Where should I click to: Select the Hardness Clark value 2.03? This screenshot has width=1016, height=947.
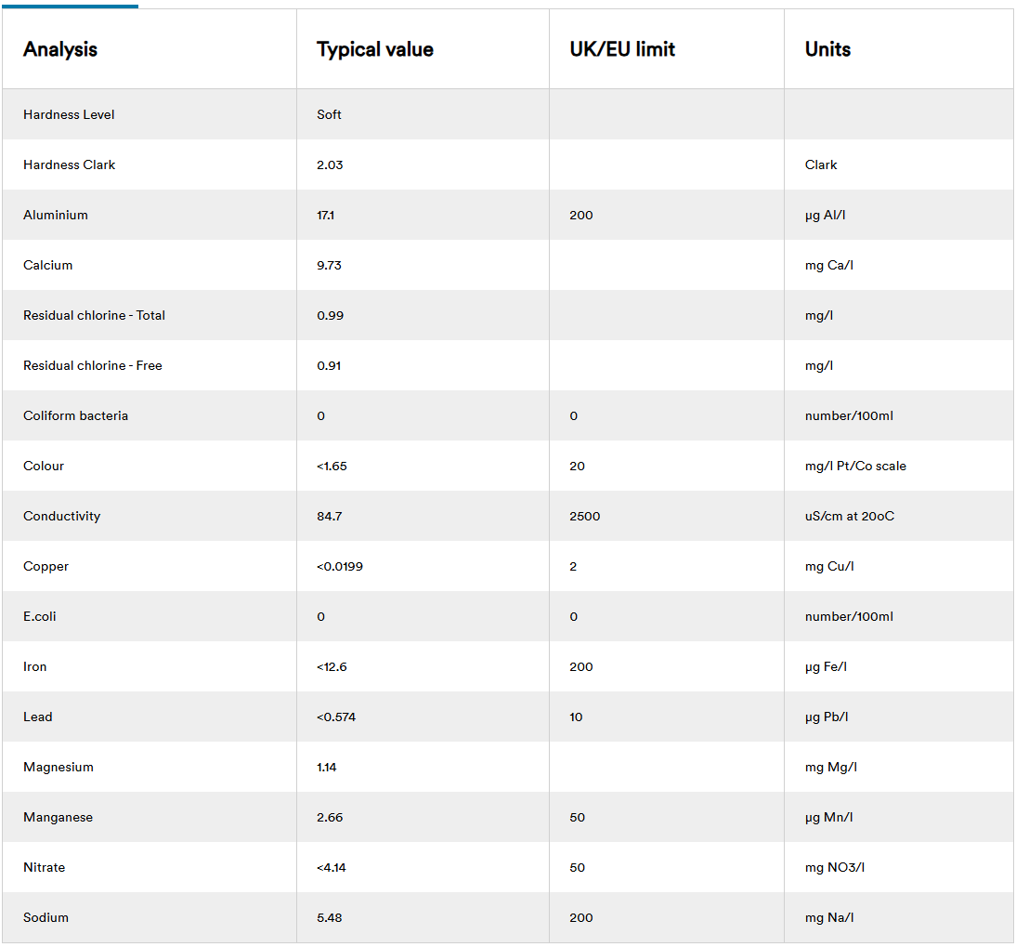tap(330, 164)
